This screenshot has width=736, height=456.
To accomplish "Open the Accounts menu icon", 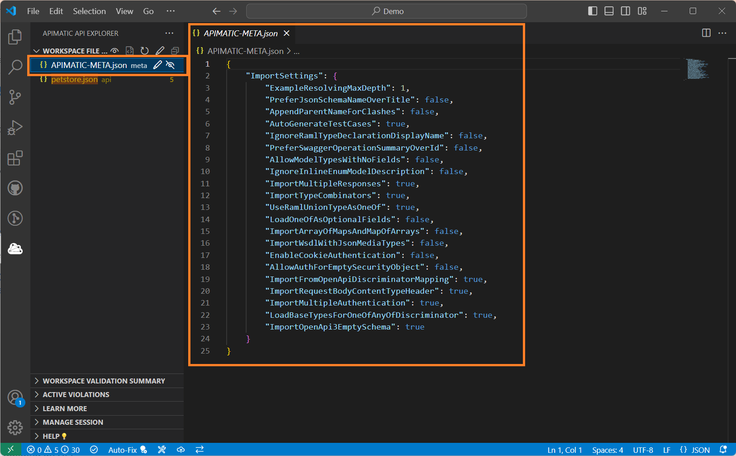I will click(15, 398).
